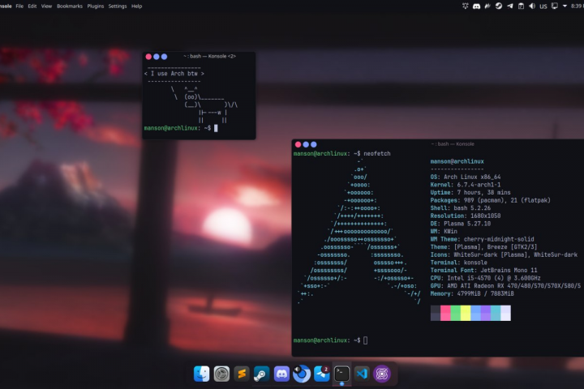Open the Help menu
Screen dimensions: 584x389
137,6
